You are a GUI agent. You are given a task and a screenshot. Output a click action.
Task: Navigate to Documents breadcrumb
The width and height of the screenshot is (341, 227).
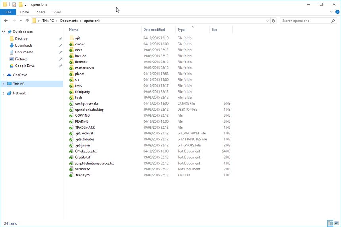pyautogui.click(x=69, y=21)
